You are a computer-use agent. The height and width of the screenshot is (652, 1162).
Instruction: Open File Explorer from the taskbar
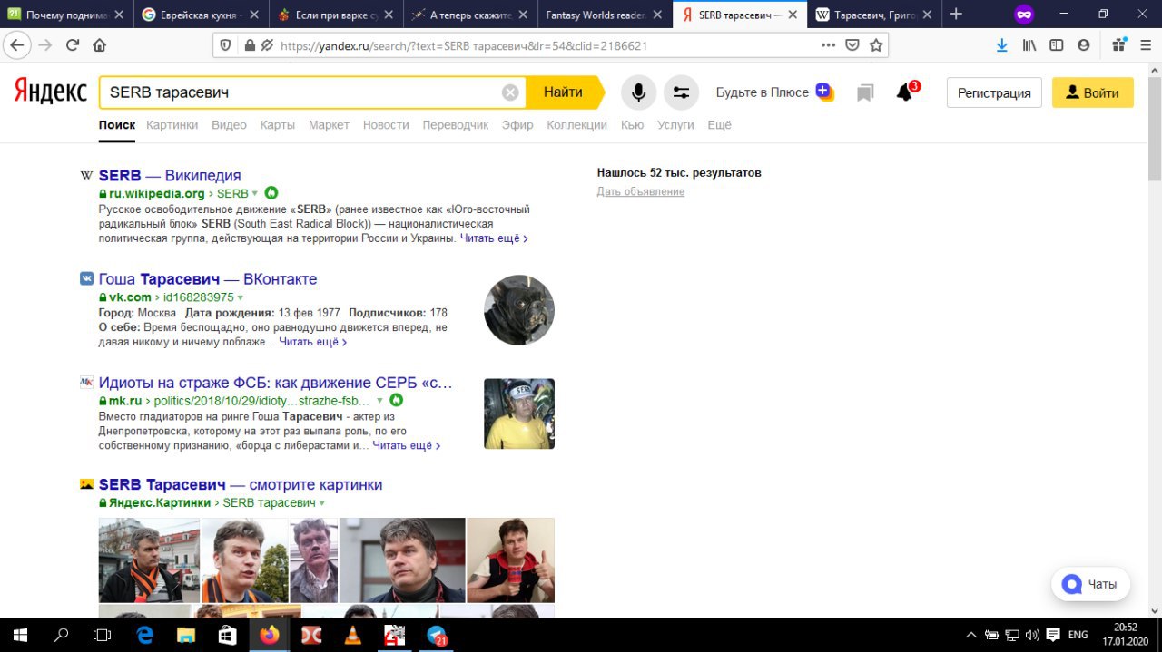(186, 635)
